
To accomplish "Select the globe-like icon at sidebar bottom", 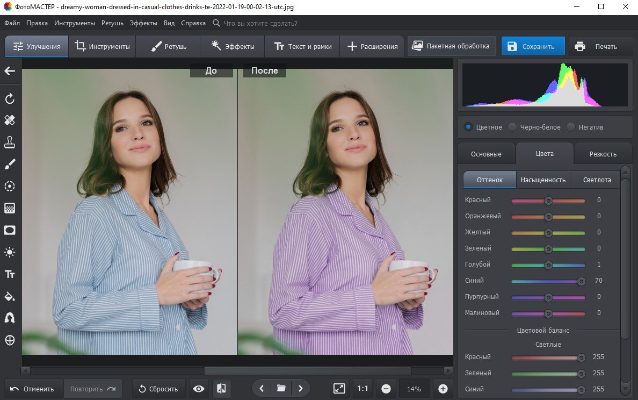I will [x=10, y=340].
